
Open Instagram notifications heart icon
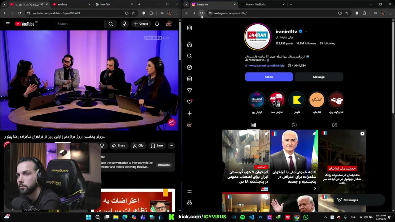[189, 102]
